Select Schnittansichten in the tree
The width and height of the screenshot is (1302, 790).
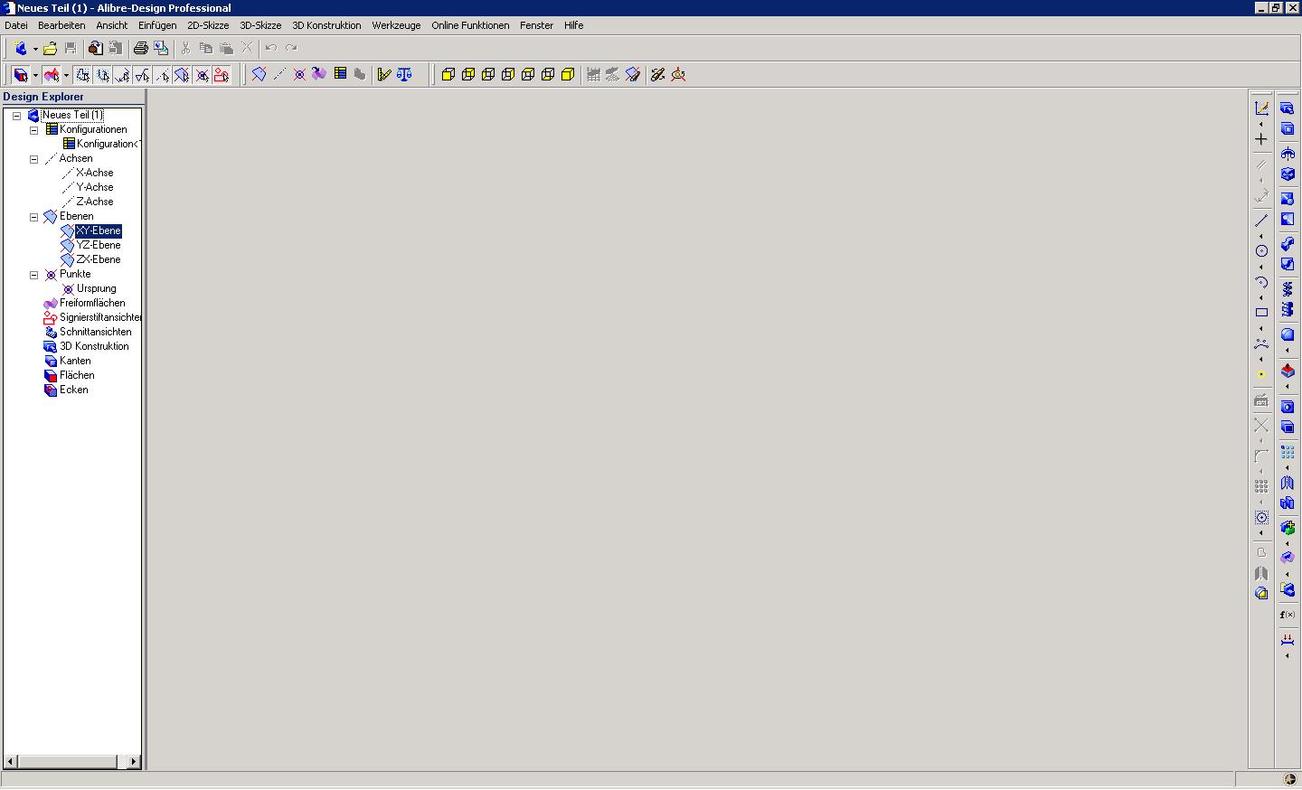pyautogui.click(x=96, y=332)
